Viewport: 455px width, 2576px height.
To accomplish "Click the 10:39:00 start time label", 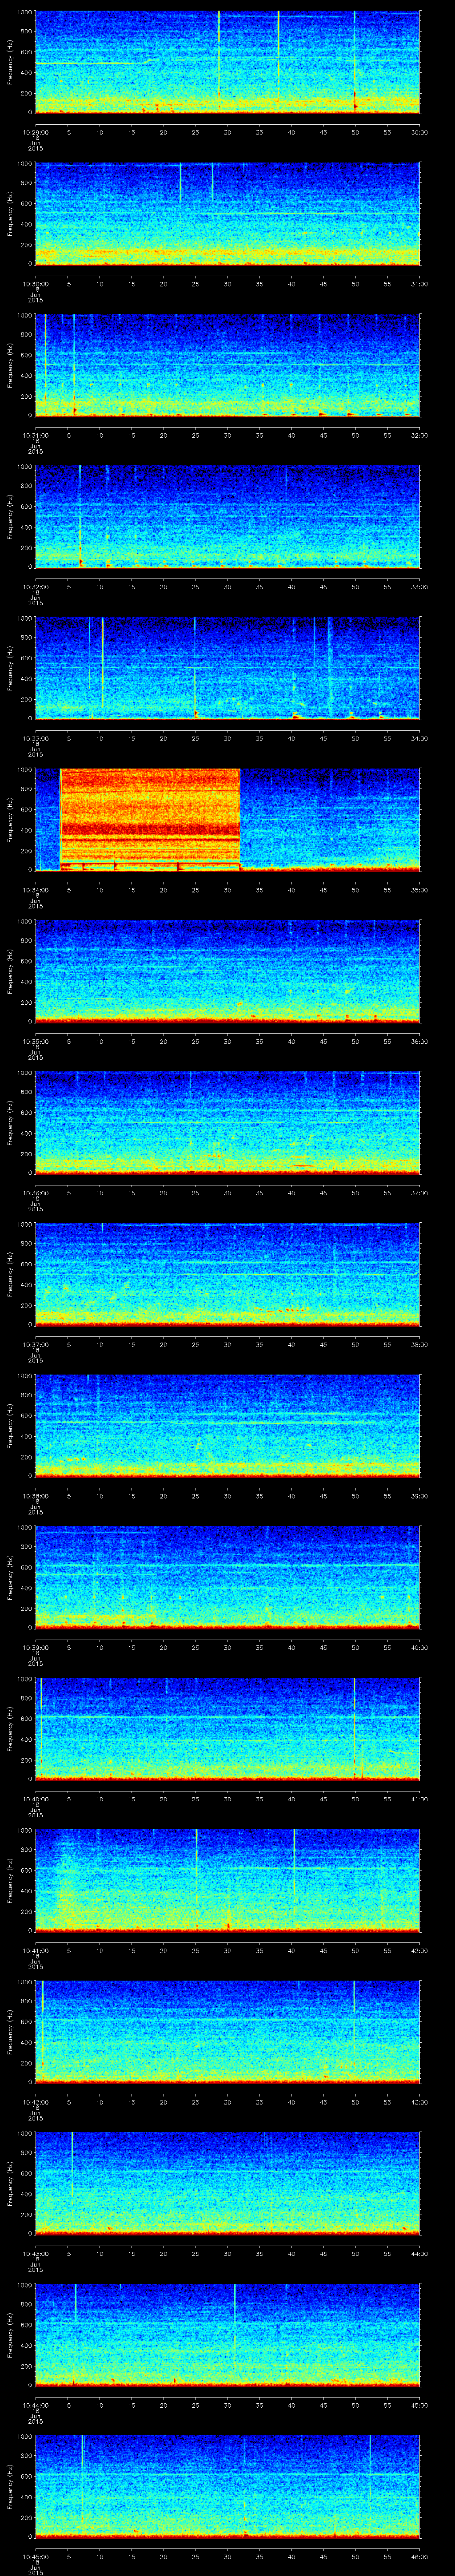I will (x=35, y=1647).
